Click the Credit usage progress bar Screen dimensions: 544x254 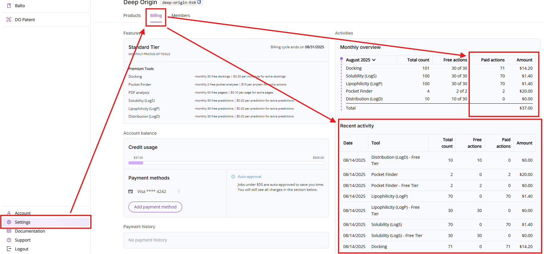[226, 163]
